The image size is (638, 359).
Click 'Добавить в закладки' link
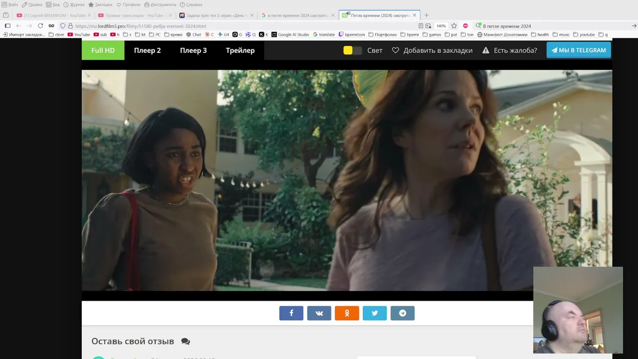pyautogui.click(x=432, y=50)
